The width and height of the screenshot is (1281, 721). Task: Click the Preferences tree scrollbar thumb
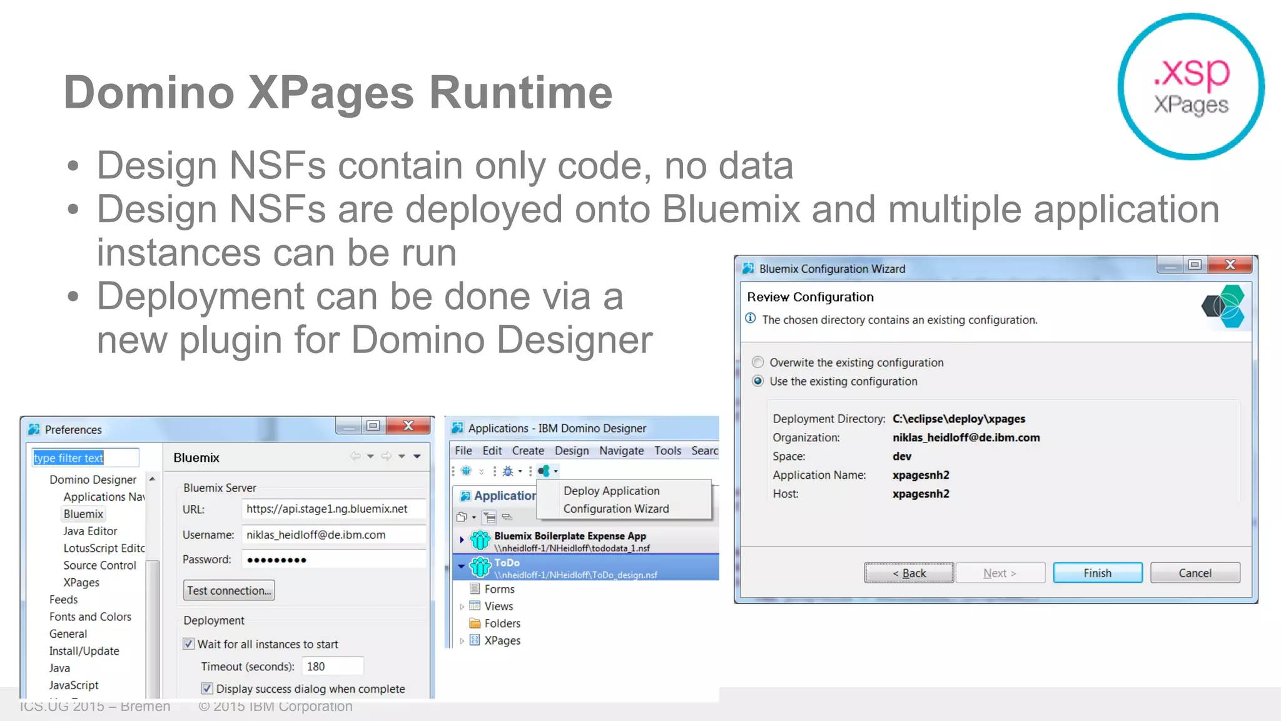click(x=152, y=628)
